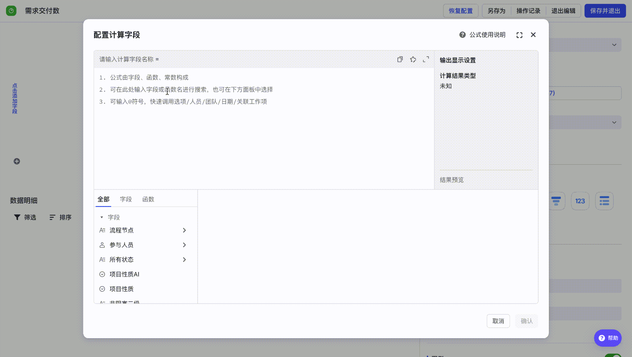Viewport: 632px width, 357px height.
Task: Expand the 流程节点 submenu chevron
Action: [x=184, y=230]
